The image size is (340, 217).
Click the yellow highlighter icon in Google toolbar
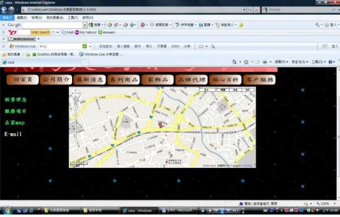click(x=241, y=25)
